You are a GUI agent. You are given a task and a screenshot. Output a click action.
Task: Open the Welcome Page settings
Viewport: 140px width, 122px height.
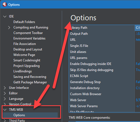pyautogui.click(x=24, y=55)
